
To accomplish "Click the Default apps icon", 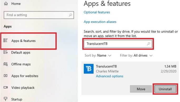I will tap(6, 52).
